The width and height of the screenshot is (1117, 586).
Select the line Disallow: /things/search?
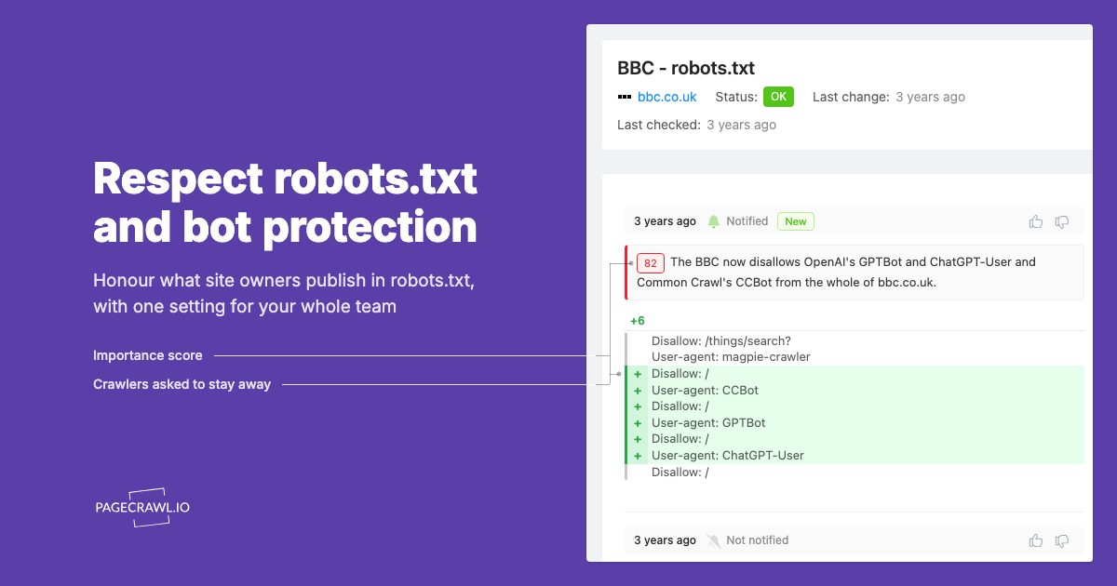click(x=721, y=341)
